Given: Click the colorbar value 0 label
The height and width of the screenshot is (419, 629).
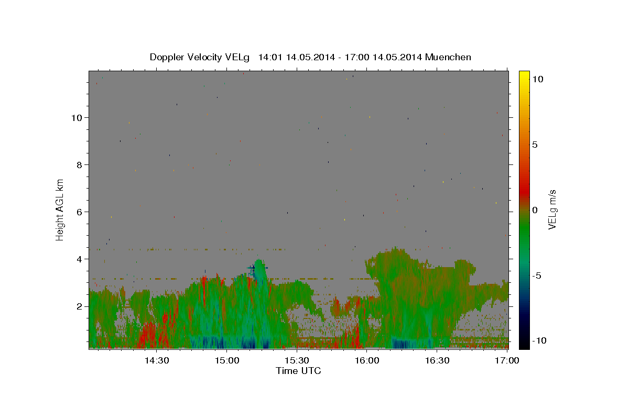Looking at the screenshot, I should pyautogui.click(x=535, y=210).
